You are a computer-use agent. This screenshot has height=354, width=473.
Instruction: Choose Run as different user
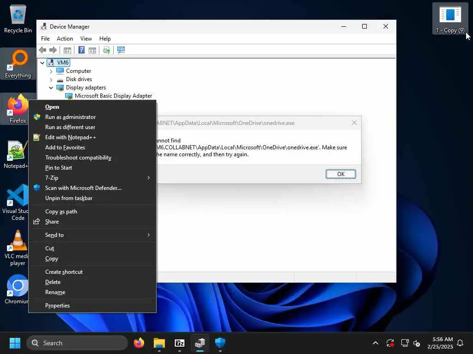pyautogui.click(x=92, y=127)
